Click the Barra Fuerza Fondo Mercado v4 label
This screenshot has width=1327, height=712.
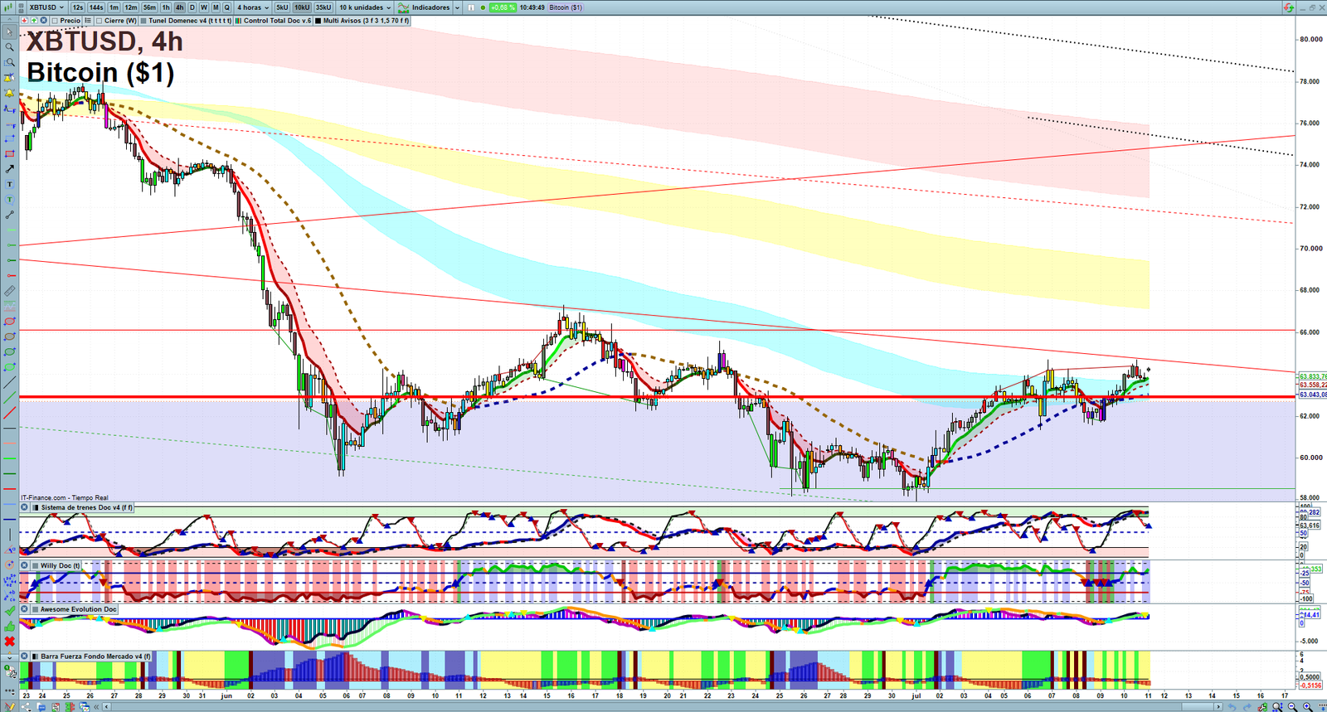[95, 656]
